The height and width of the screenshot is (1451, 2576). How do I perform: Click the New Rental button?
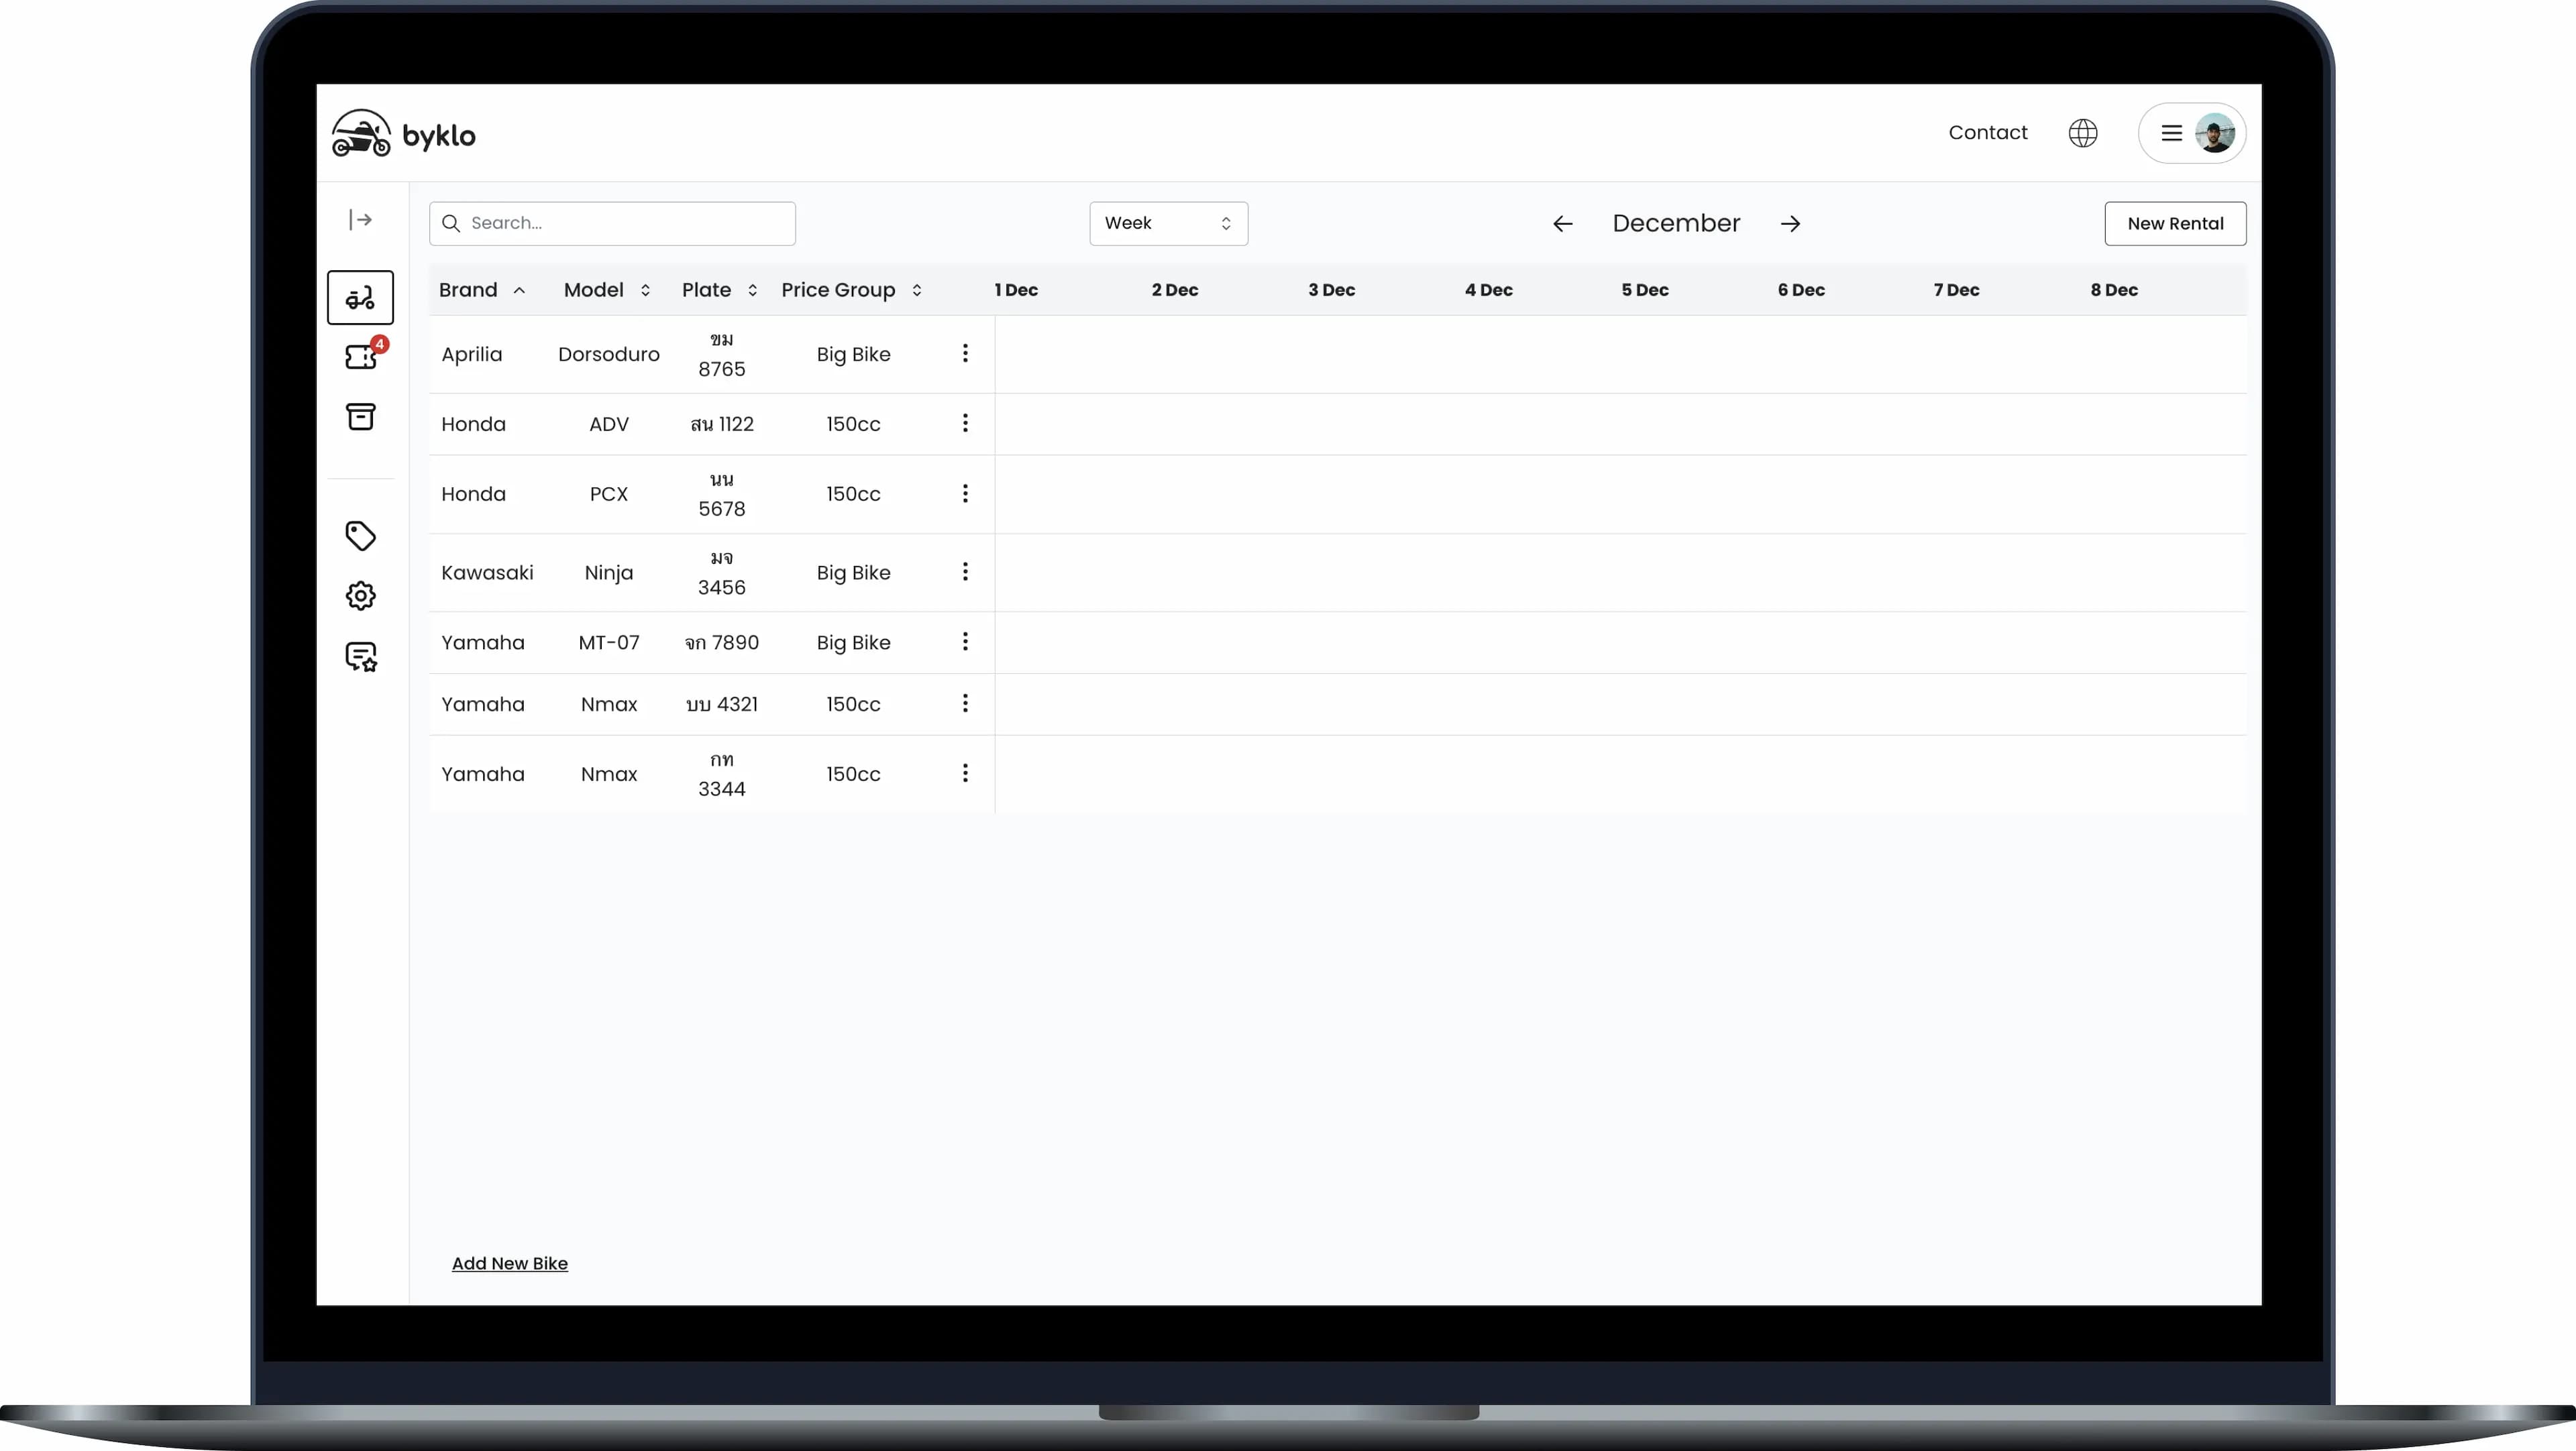[2174, 223]
